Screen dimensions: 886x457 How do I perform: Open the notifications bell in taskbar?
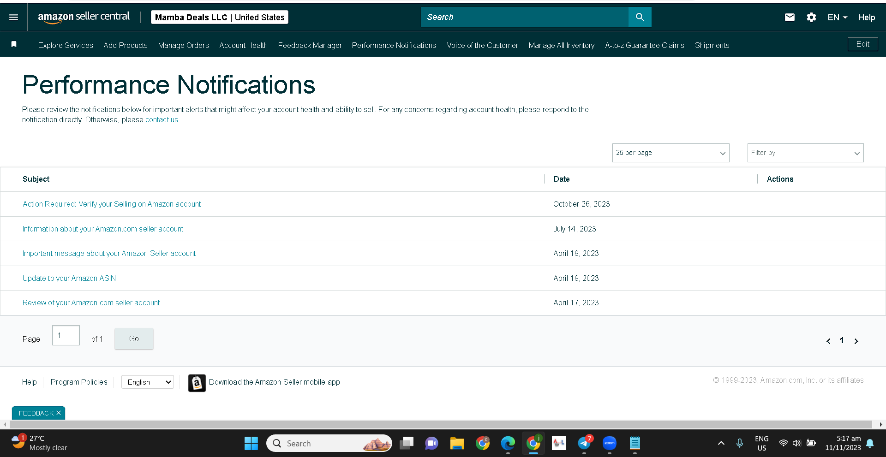point(870,444)
